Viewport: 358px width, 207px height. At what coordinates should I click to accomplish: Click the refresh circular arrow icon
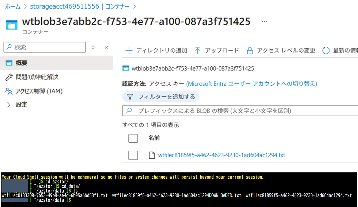326,51
